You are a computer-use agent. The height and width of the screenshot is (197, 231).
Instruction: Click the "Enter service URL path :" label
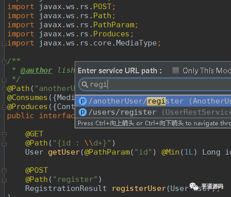[x=120, y=71]
